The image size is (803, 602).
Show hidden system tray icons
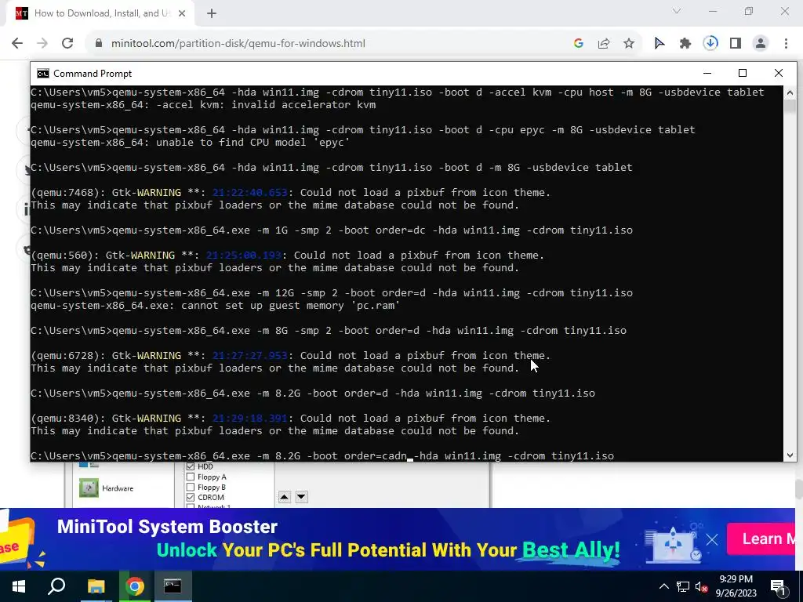[x=663, y=586]
